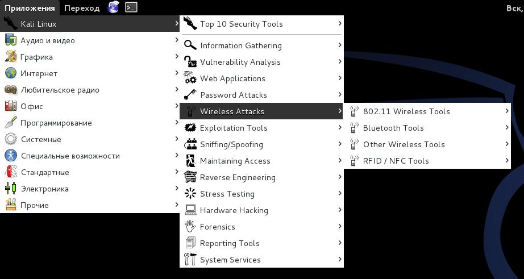
Task: Click the Stress Testing spinner icon
Action: (190, 194)
